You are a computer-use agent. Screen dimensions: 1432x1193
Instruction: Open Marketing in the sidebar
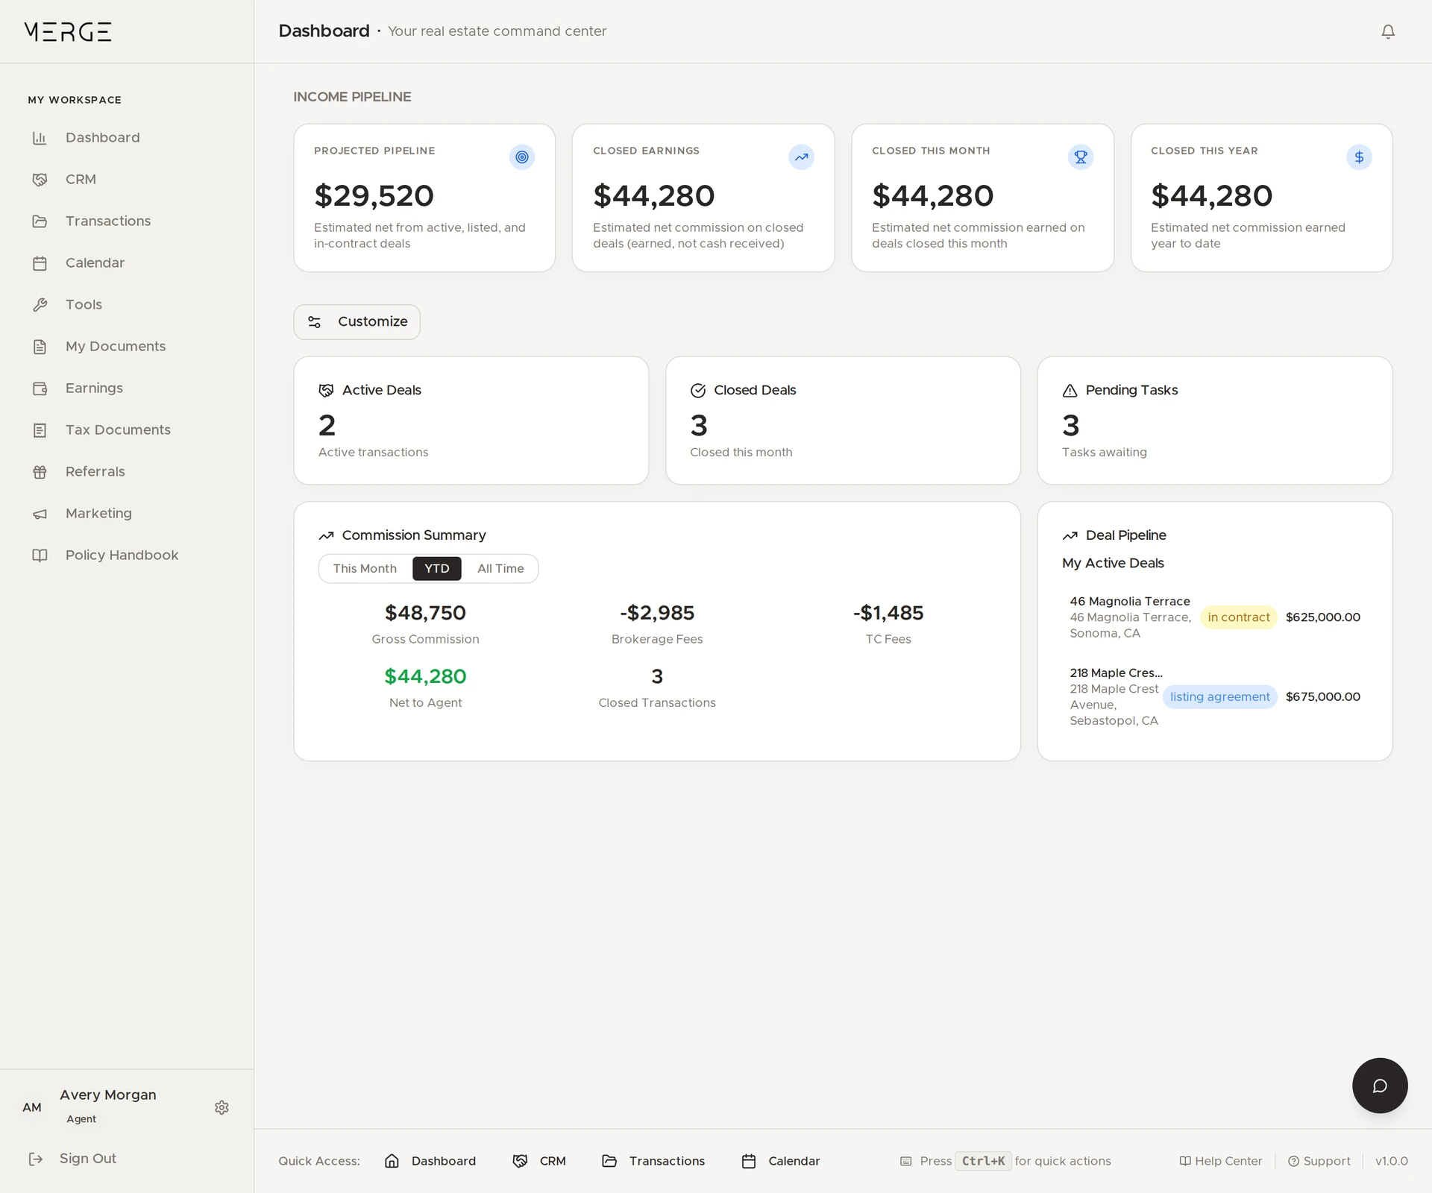tap(127, 514)
